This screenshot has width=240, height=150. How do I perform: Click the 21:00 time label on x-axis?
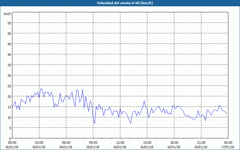(x=201, y=142)
